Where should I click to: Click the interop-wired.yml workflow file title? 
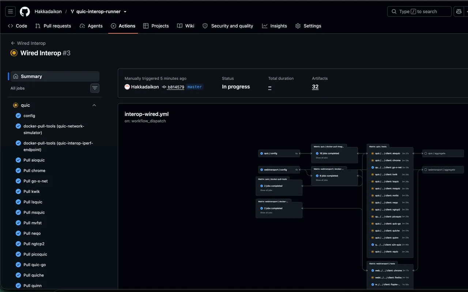point(147,114)
